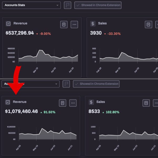The image size is (158, 158).
Task: Open the three-dot menu on the $1,079,460.46 Revenue card
Action: coord(73,103)
